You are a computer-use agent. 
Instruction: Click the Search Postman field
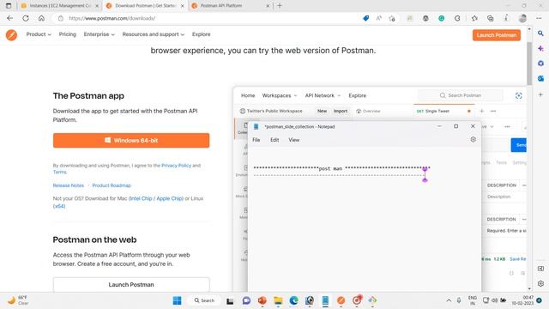click(x=461, y=95)
